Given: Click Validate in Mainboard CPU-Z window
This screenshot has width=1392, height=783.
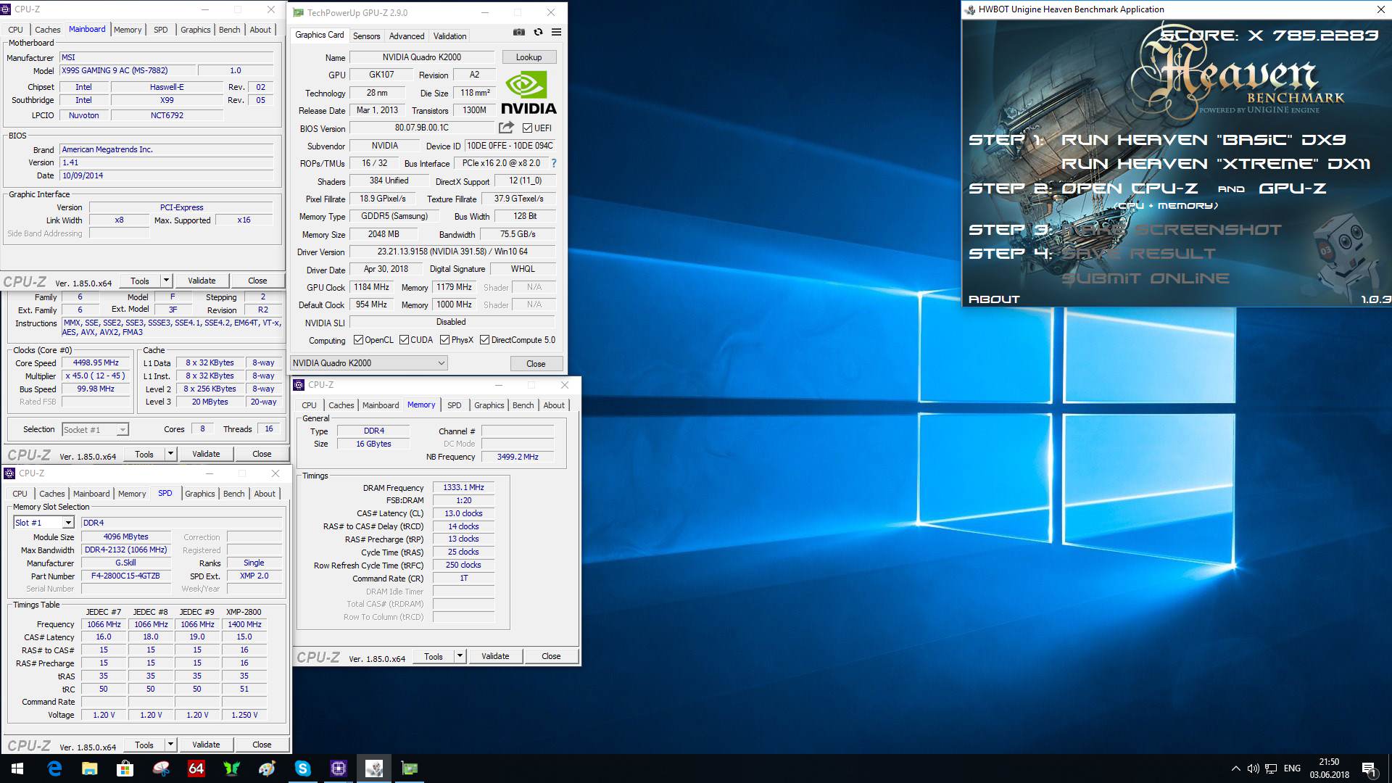Looking at the screenshot, I should (x=202, y=281).
